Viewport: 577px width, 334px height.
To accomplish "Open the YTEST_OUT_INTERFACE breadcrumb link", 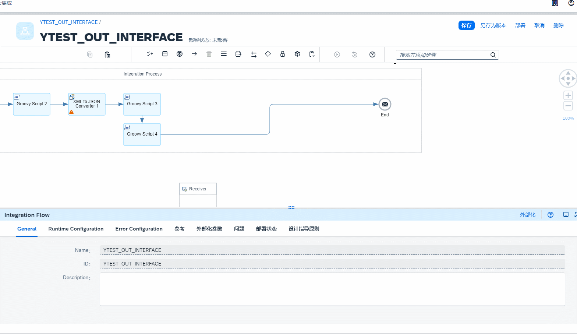I will tap(69, 22).
